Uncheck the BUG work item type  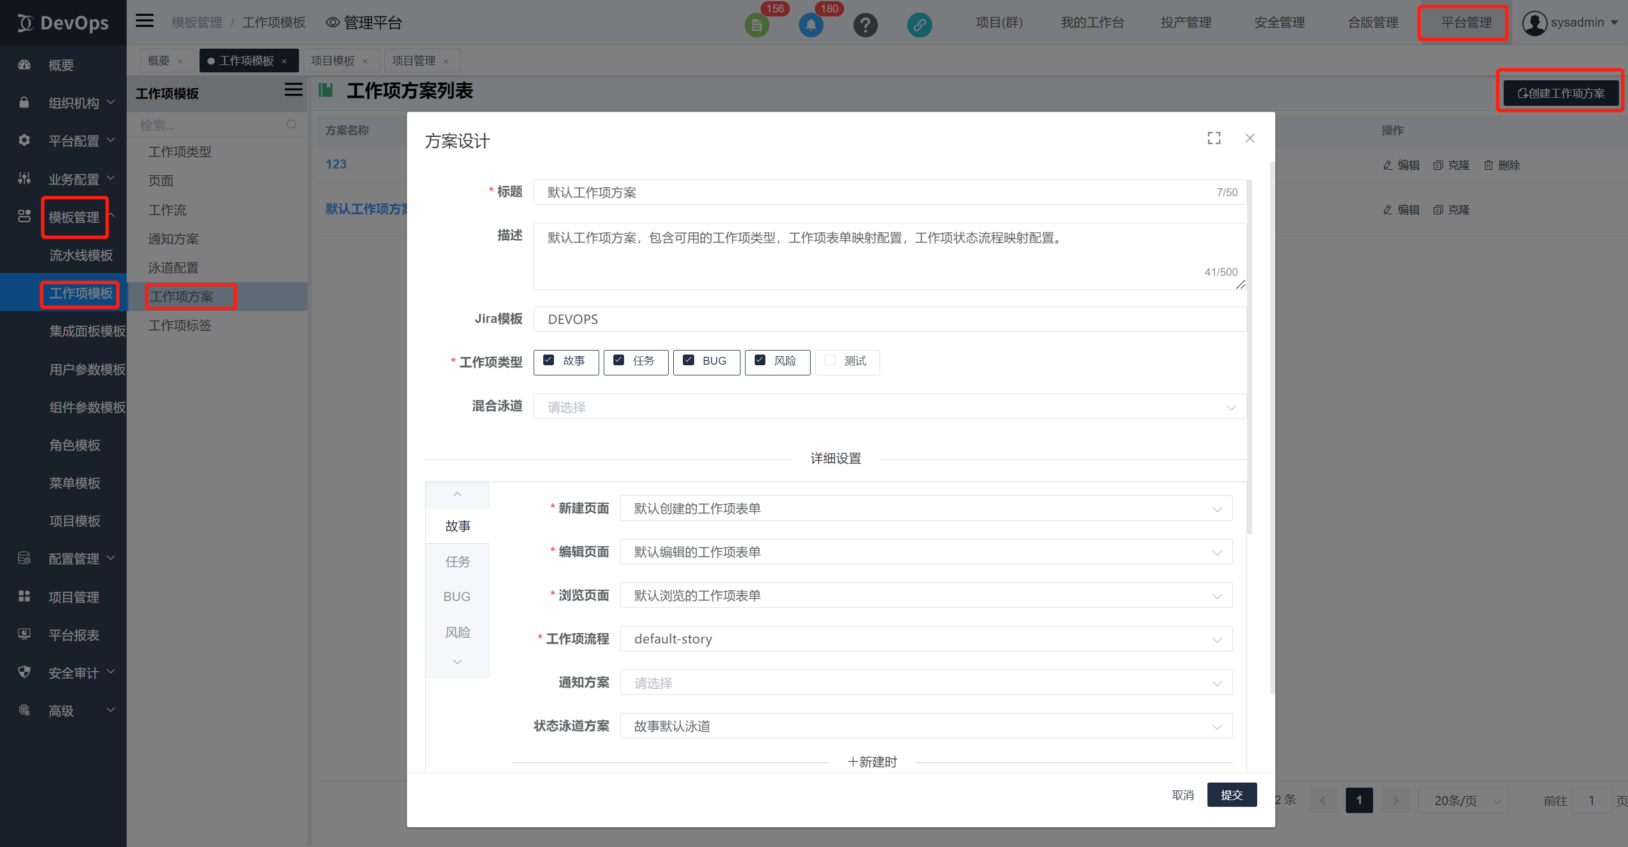coord(689,360)
